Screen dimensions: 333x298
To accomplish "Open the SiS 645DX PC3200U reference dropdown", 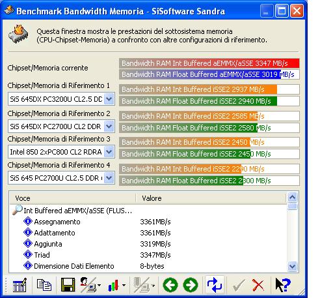I will 109,99.
